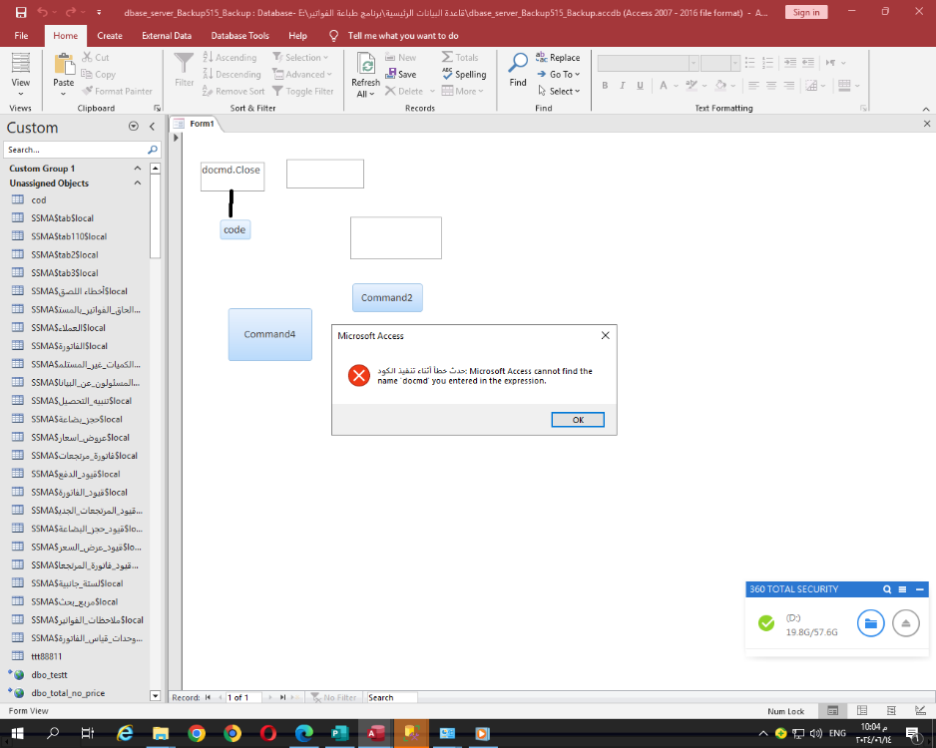Switch to Form View in status bar
The height and width of the screenshot is (748, 936).
[833, 710]
